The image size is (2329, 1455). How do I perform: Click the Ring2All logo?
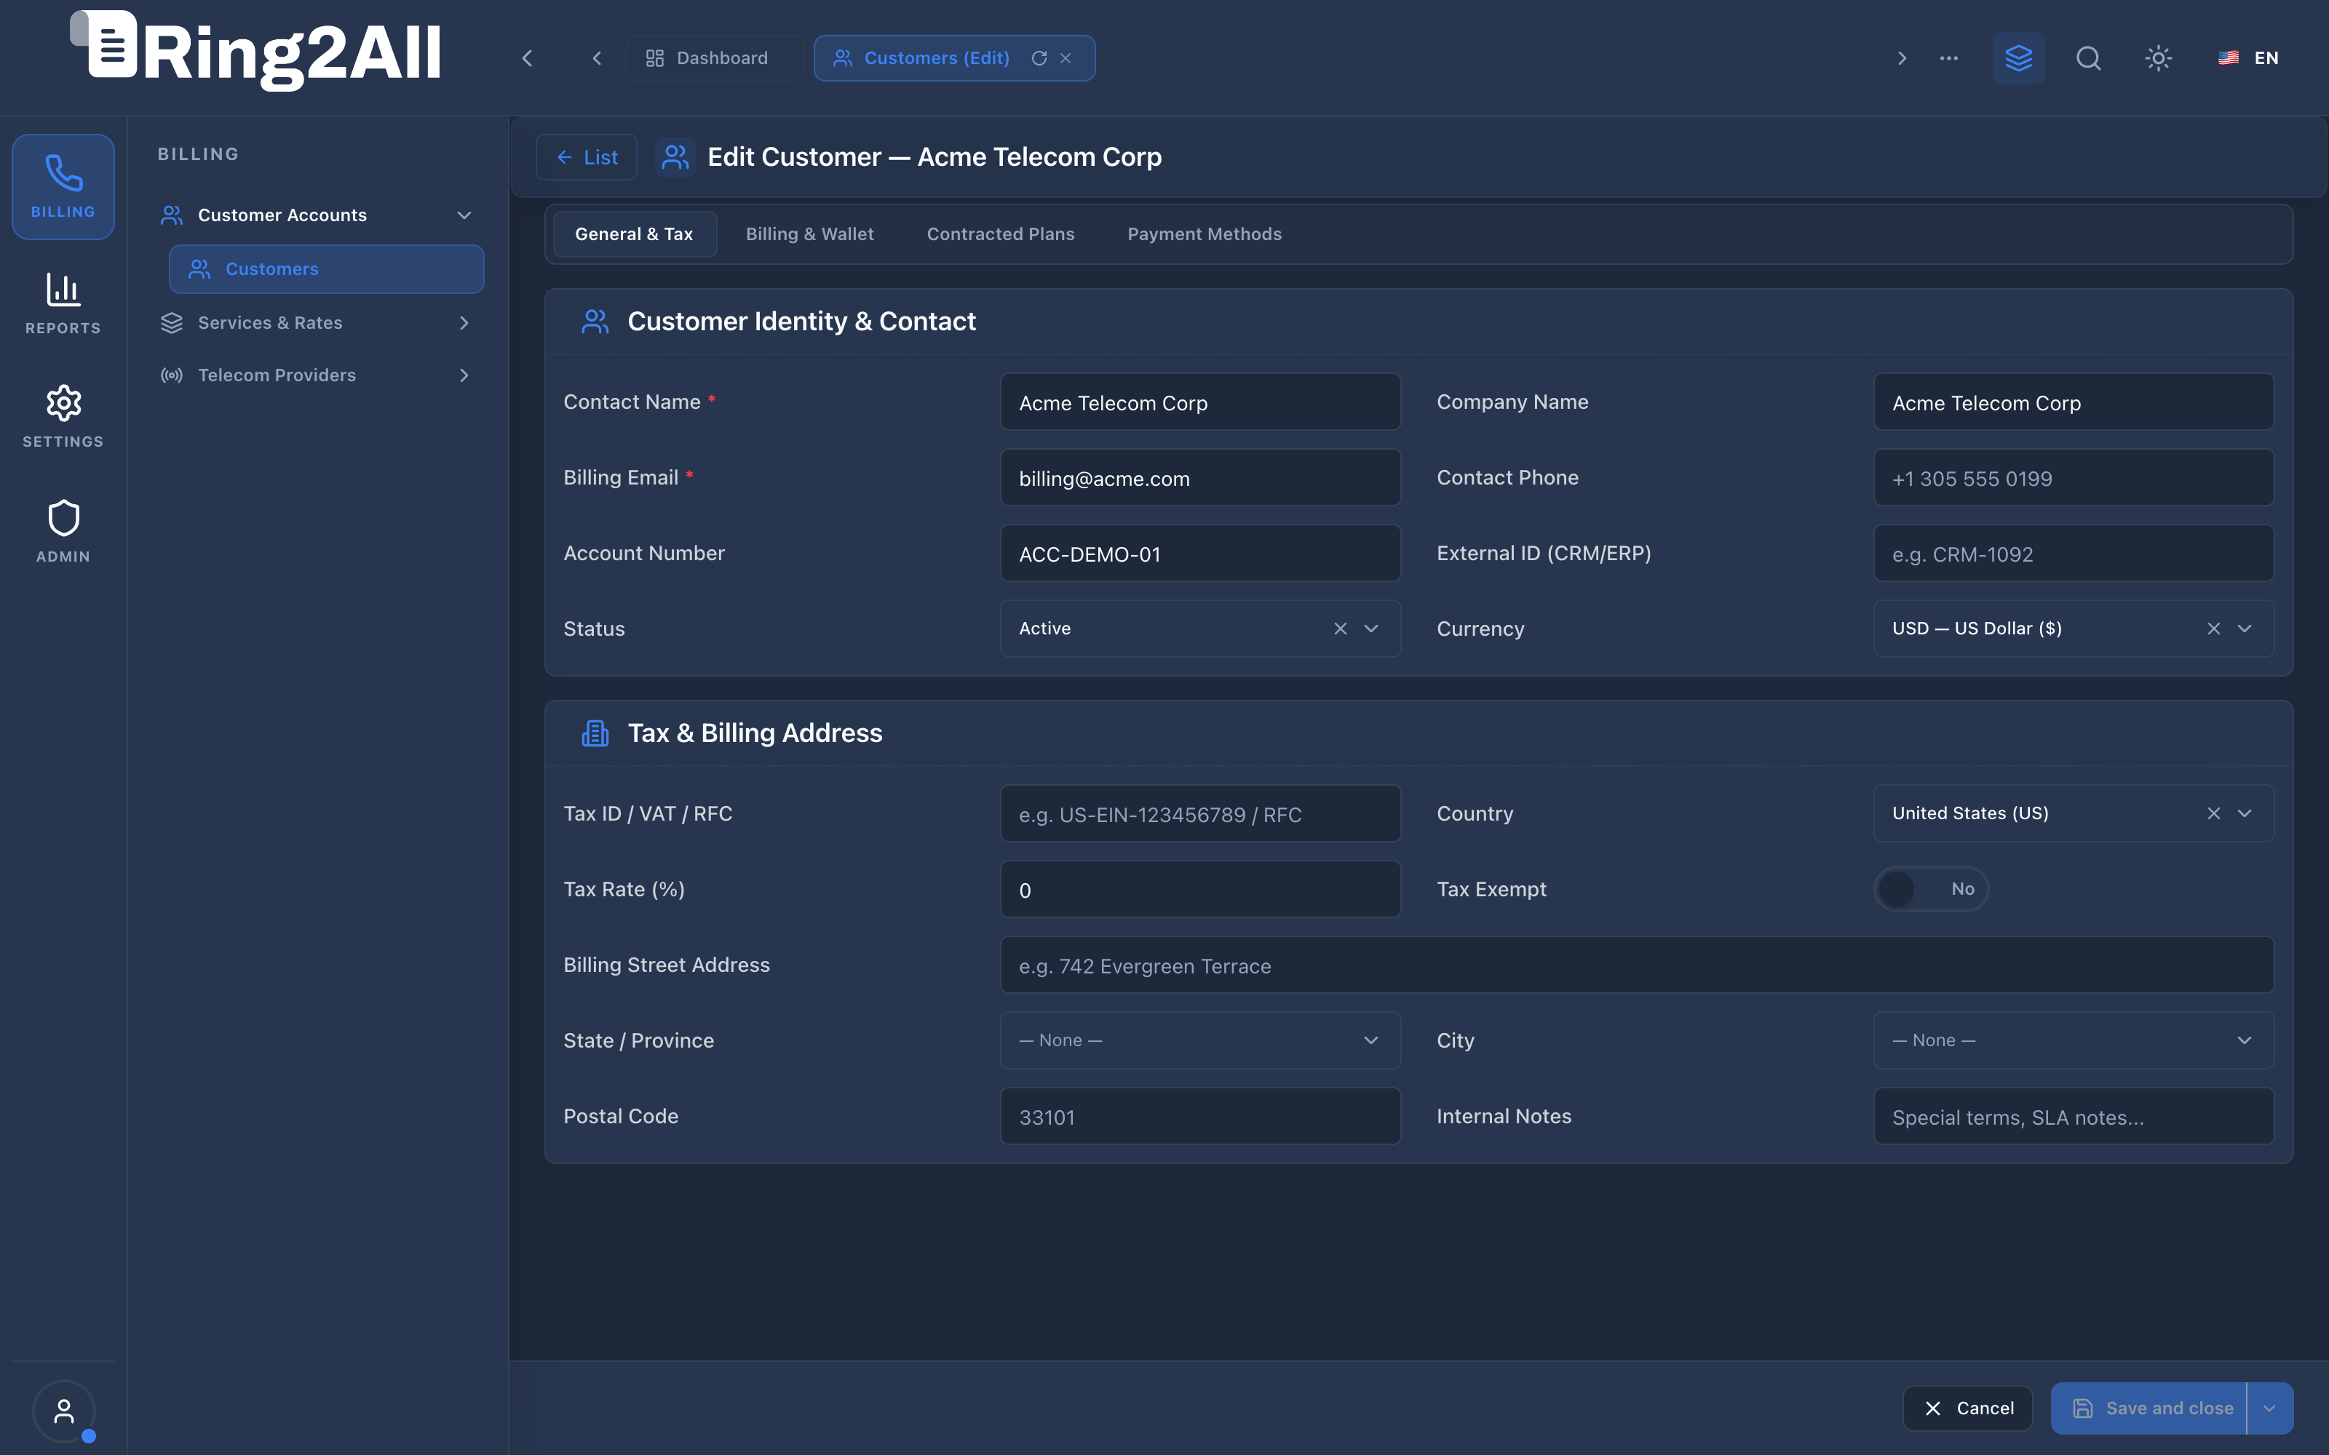pyautogui.click(x=256, y=51)
